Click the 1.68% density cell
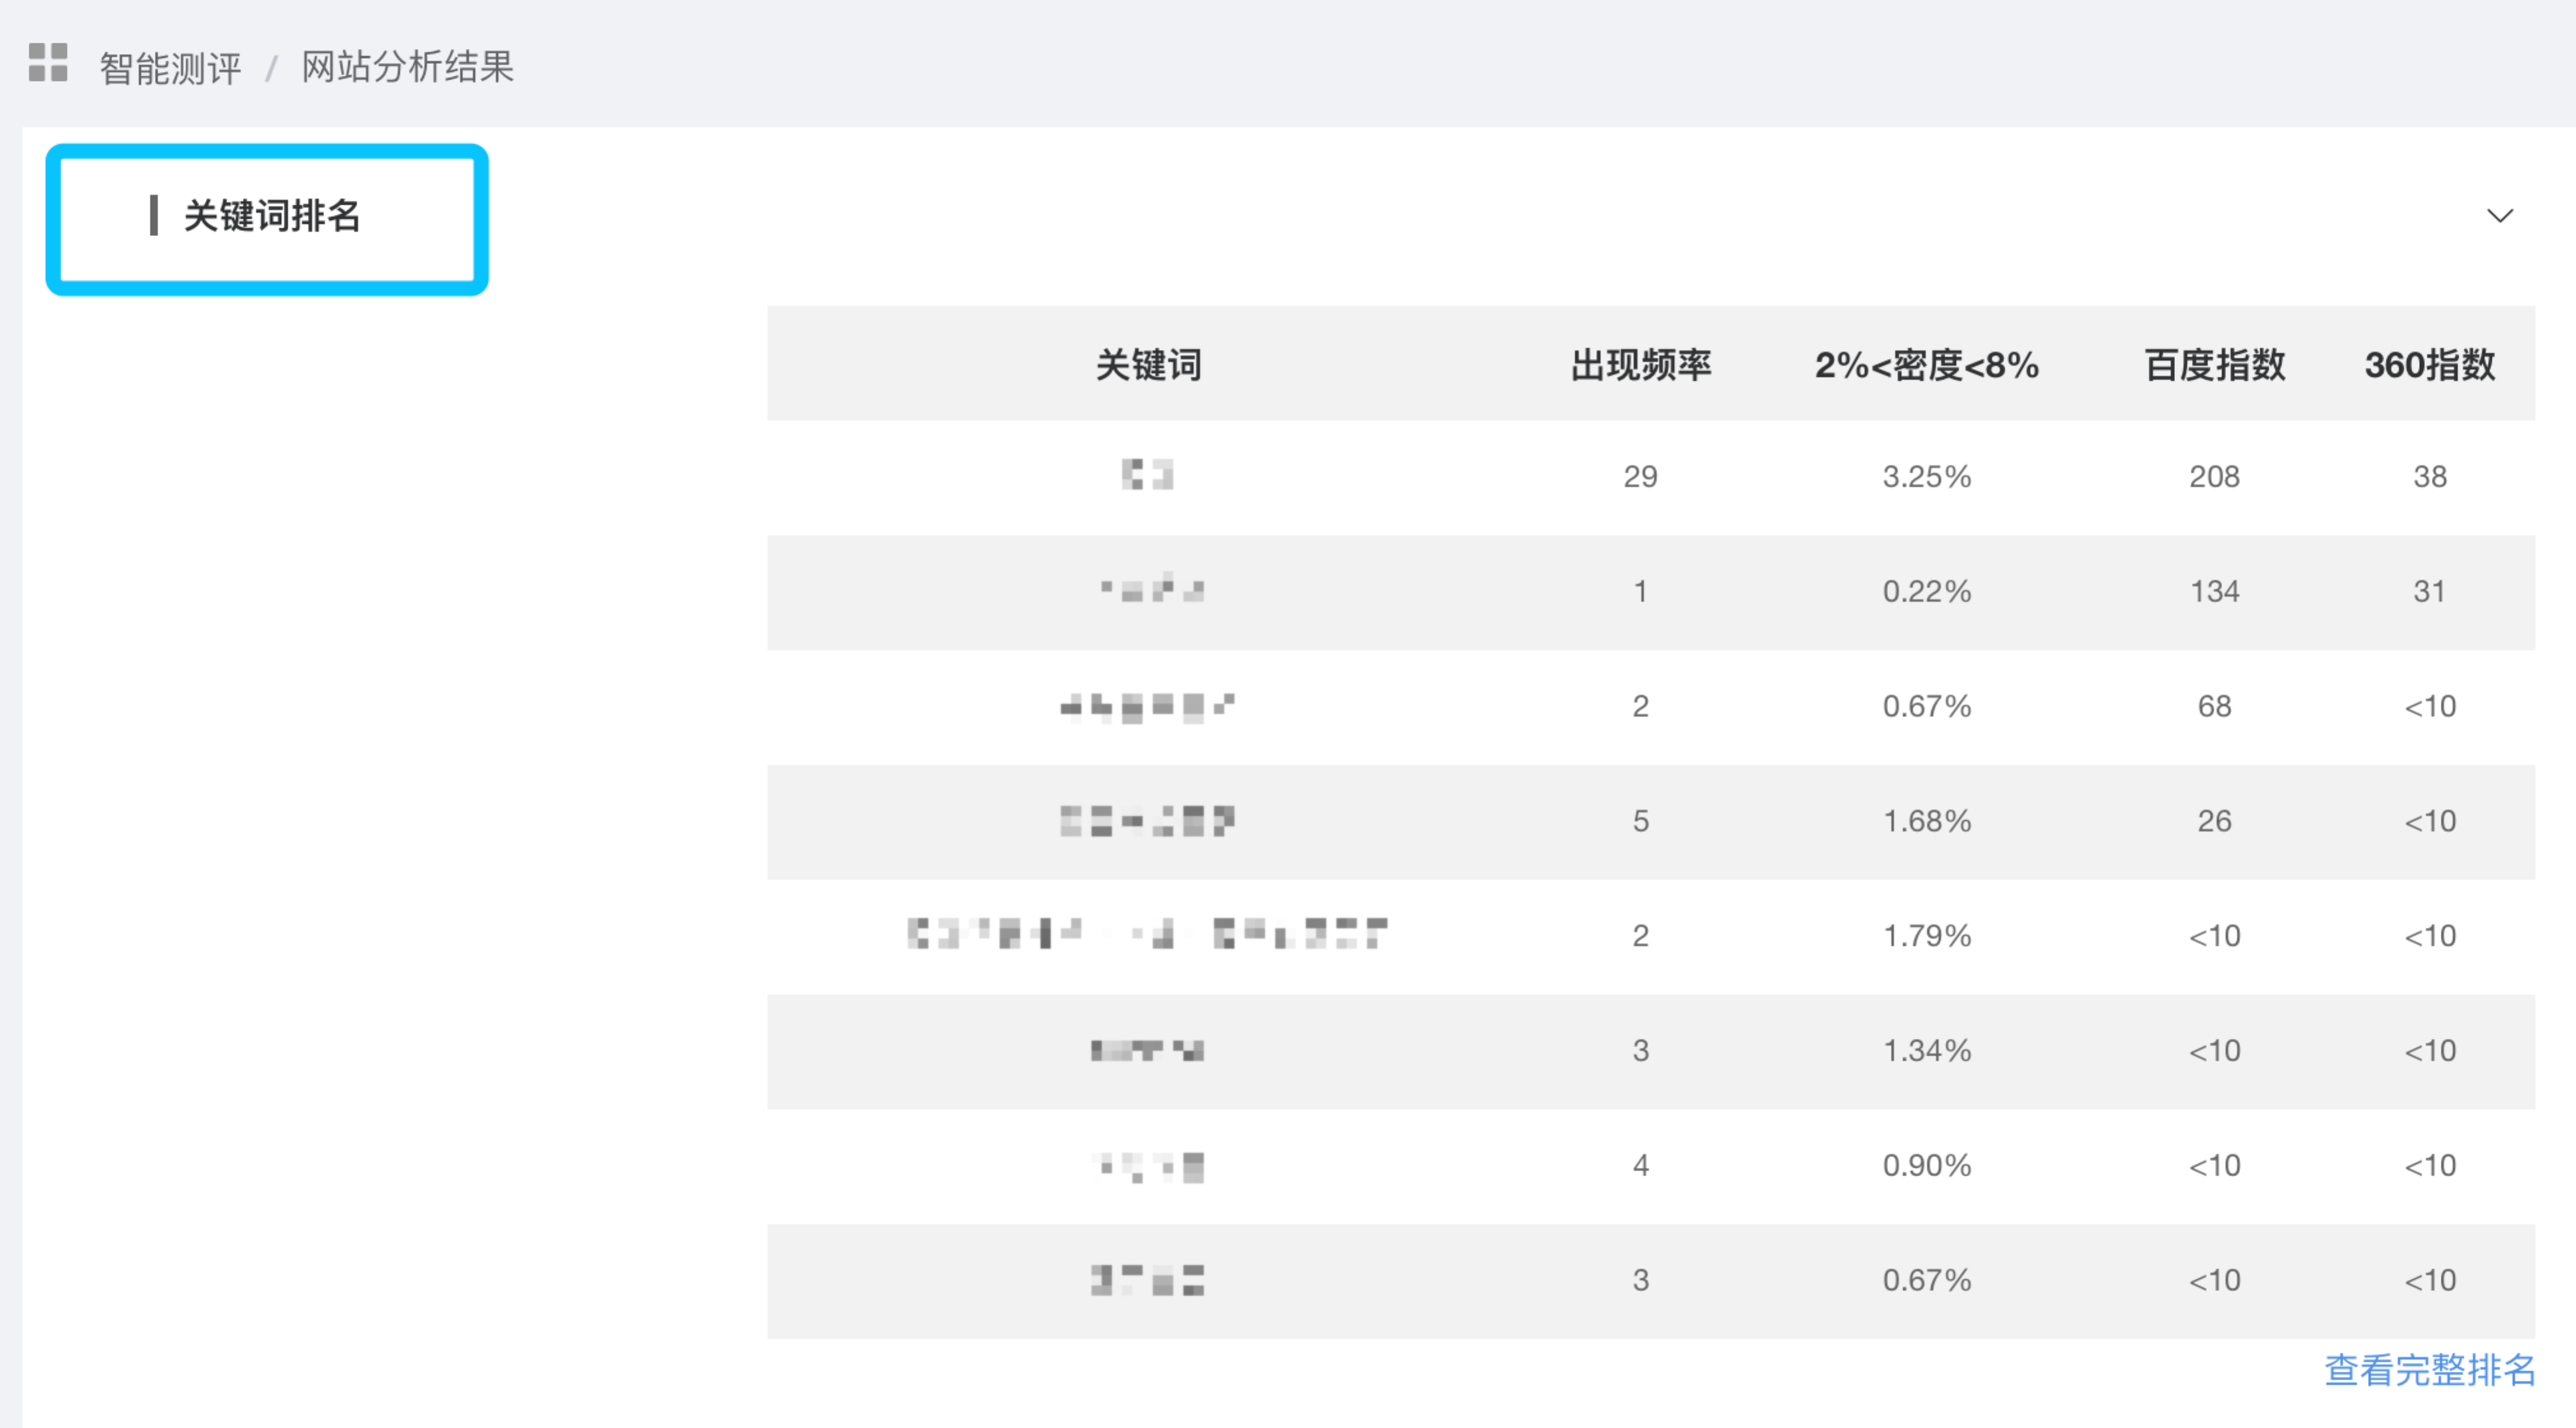 (x=1926, y=822)
